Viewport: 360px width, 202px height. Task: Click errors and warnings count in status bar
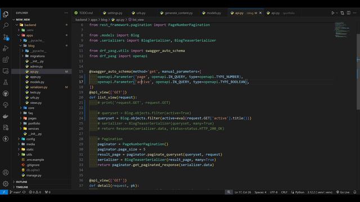point(35,192)
